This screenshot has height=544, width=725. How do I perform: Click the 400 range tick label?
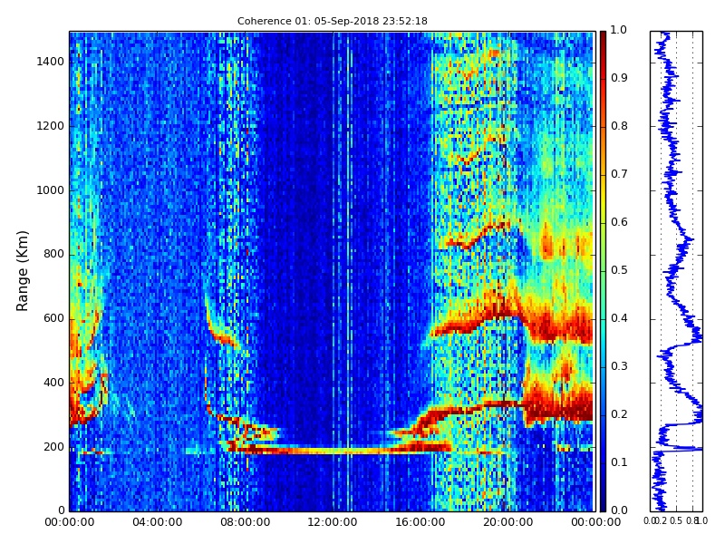point(53,383)
